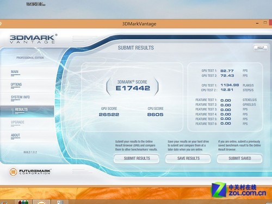This screenshot has width=272, height=204.
Task: Open the SYSTEM INFO page
Action: (x=20, y=97)
